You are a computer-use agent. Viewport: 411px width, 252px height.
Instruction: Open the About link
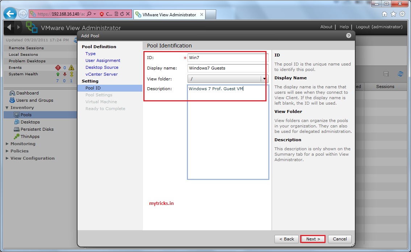coord(326,27)
